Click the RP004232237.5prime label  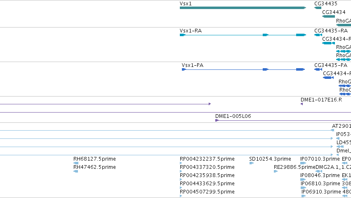point(207,159)
